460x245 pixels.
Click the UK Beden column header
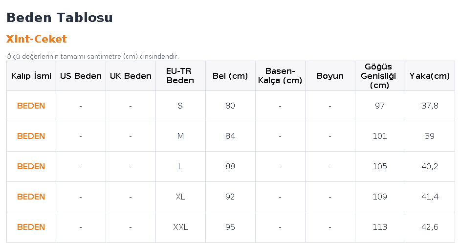[131, 76]
